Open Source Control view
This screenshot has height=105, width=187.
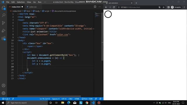[4, 23]
